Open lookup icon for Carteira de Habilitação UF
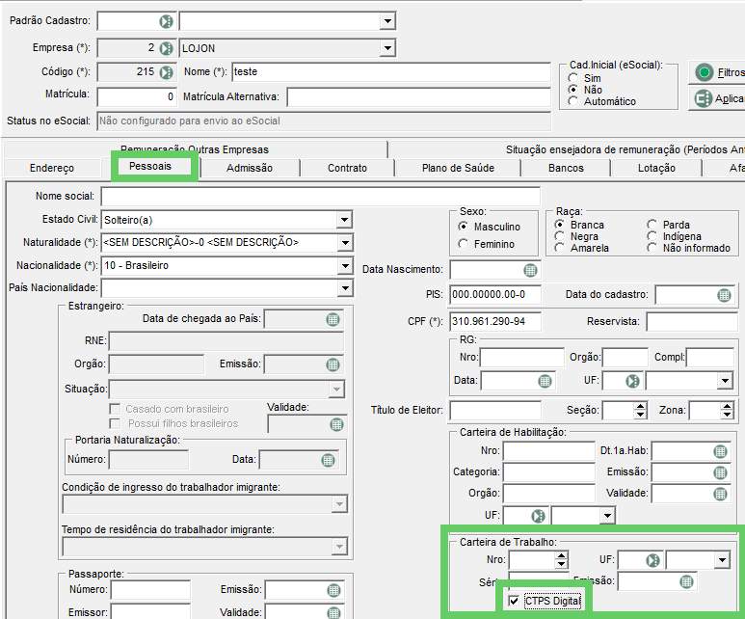Screen dimensions: 745x619 tap(538, 516)
